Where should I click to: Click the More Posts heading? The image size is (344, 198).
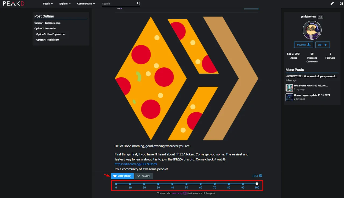pos(295,70)
